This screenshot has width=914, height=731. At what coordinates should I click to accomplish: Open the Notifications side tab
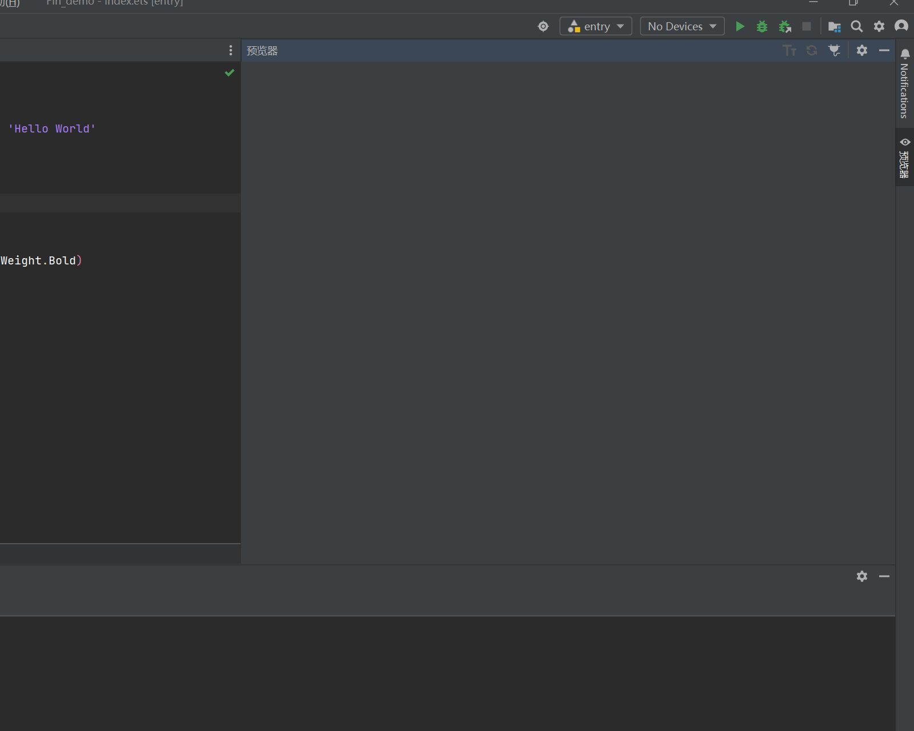(904, 84)
